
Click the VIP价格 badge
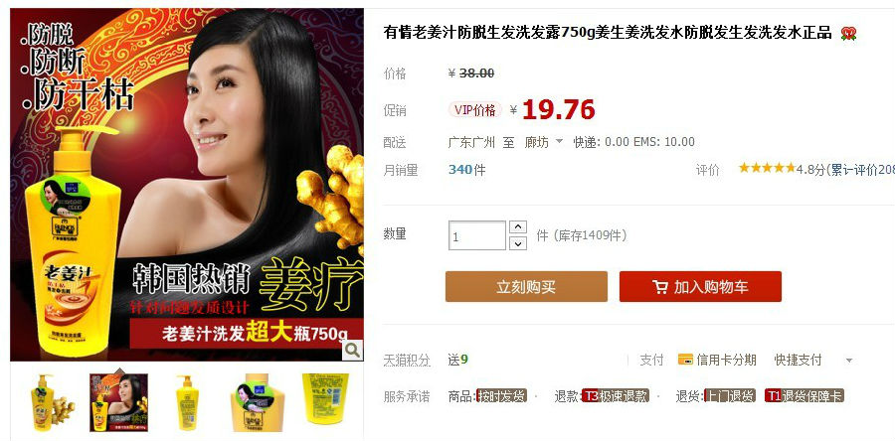tap(475, 110)
